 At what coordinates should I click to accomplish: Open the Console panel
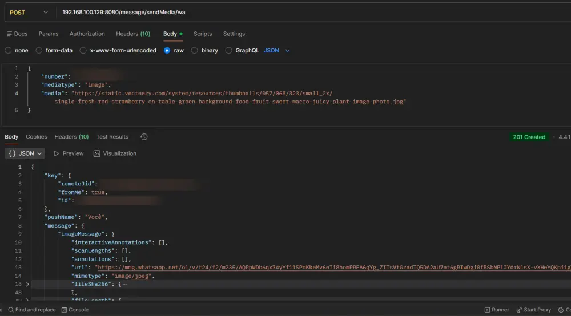coord(75,310)
